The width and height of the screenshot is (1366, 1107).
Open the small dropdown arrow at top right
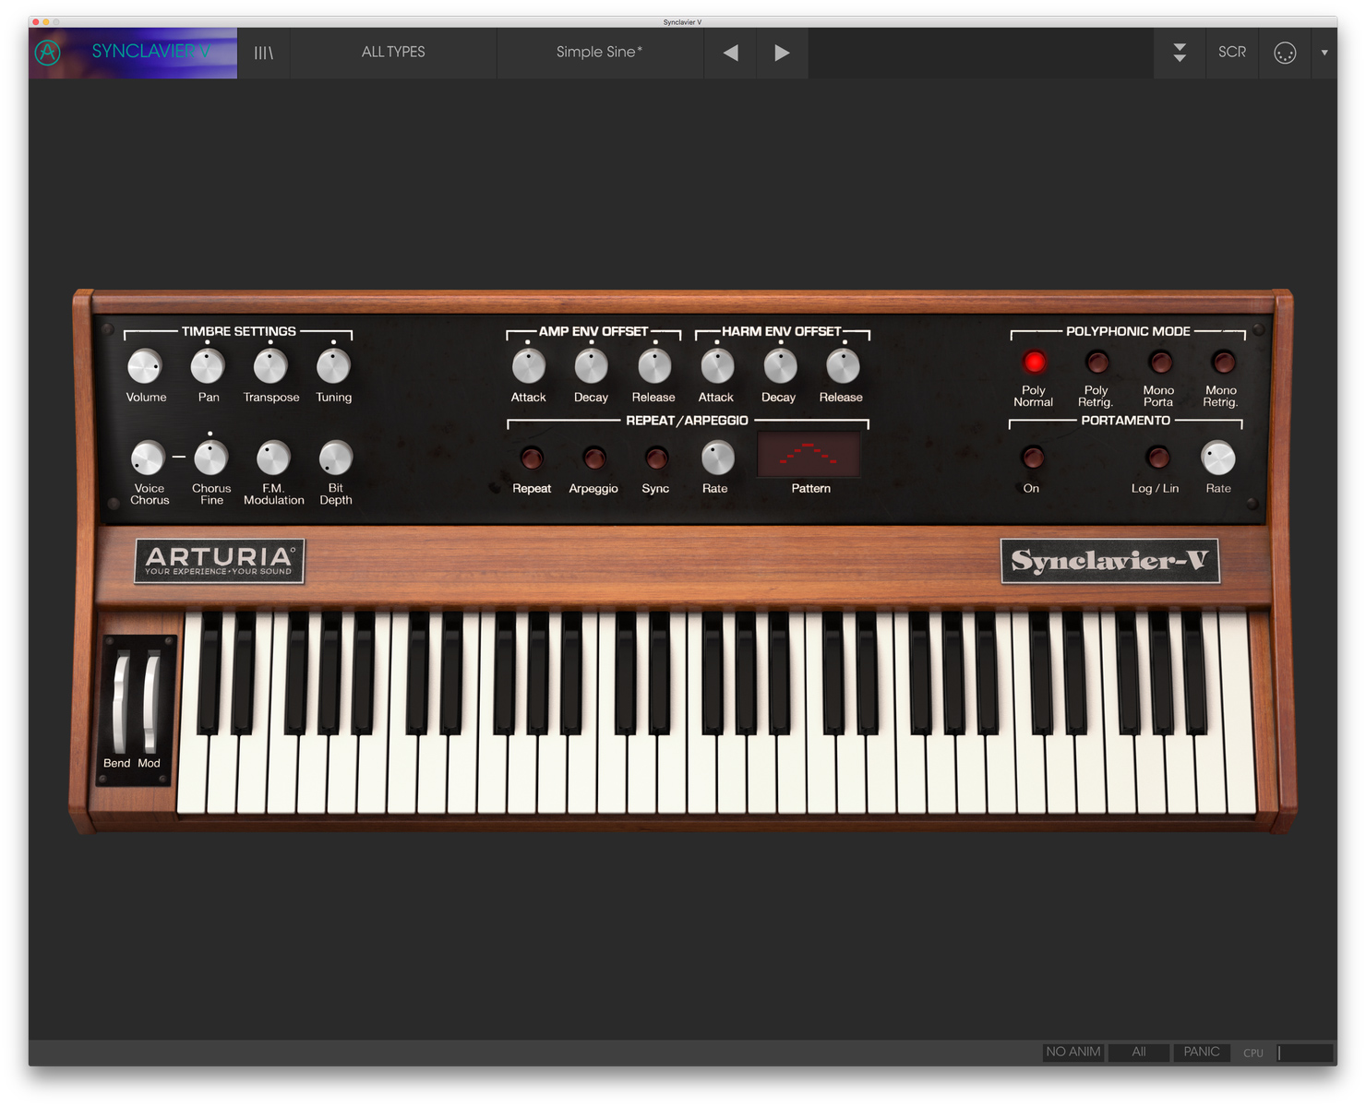tap(1324, 53)
